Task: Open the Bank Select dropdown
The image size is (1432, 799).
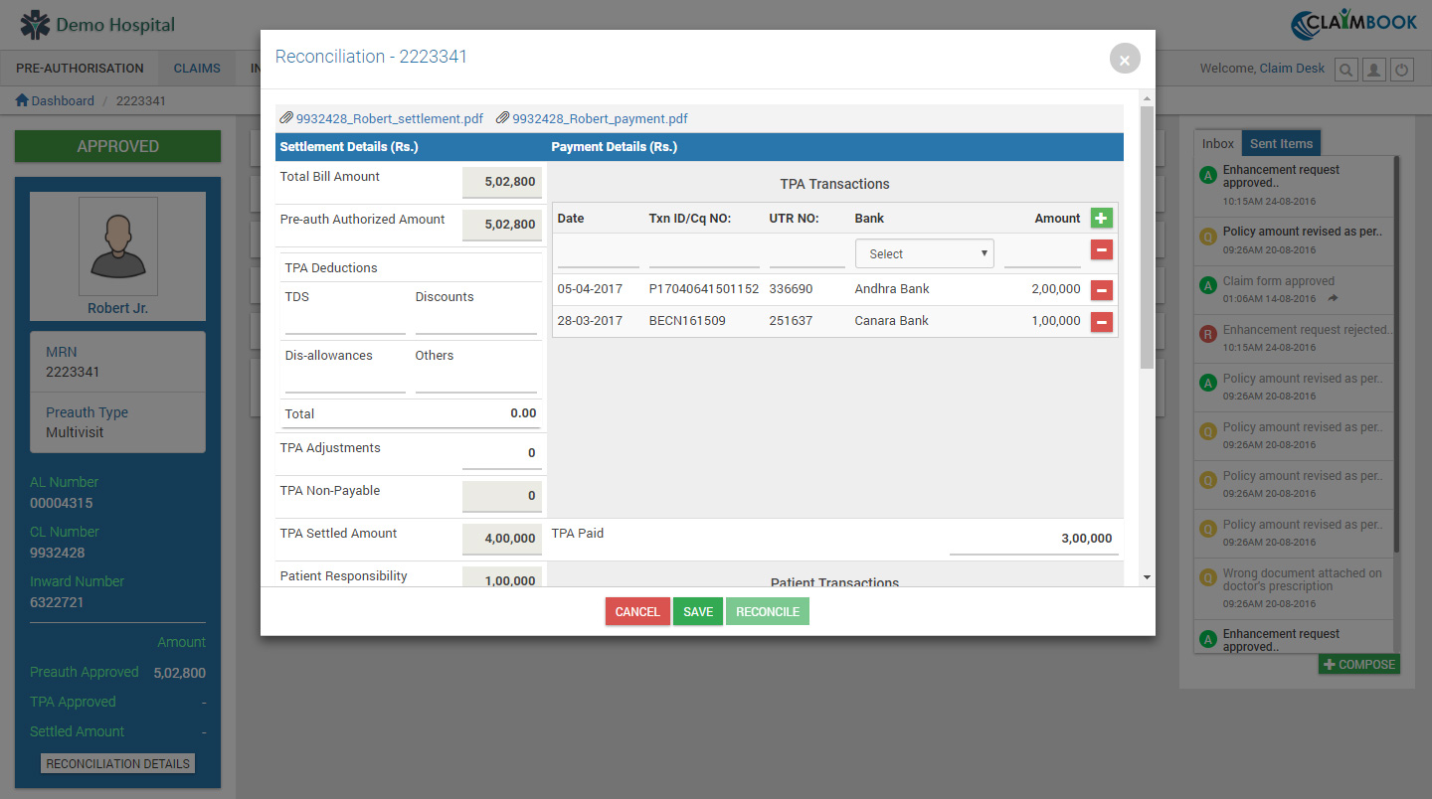Action: (x=924, y=252)
